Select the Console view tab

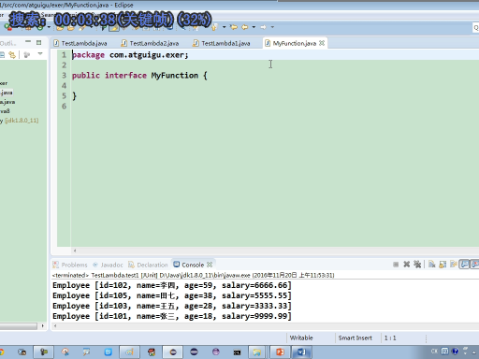coord(189,265)
